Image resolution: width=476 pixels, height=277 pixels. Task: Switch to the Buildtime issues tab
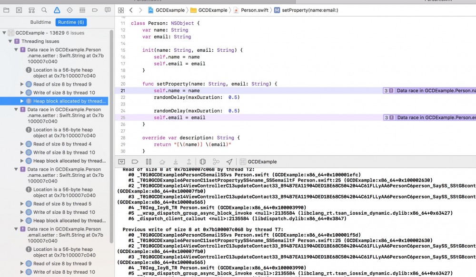pos(40,22)
